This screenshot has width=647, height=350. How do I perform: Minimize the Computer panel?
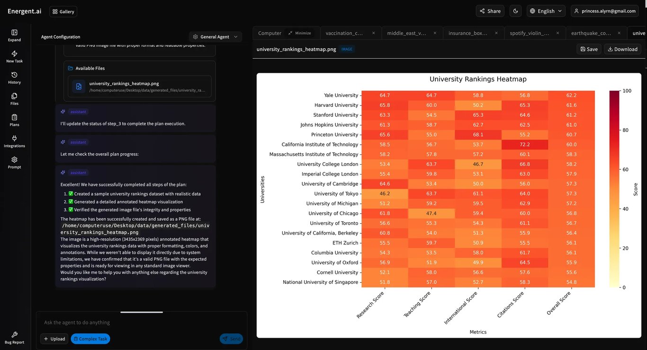299,33
